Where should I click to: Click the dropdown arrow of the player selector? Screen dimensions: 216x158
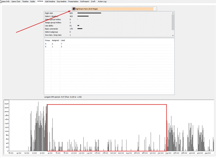pos(155,9)
